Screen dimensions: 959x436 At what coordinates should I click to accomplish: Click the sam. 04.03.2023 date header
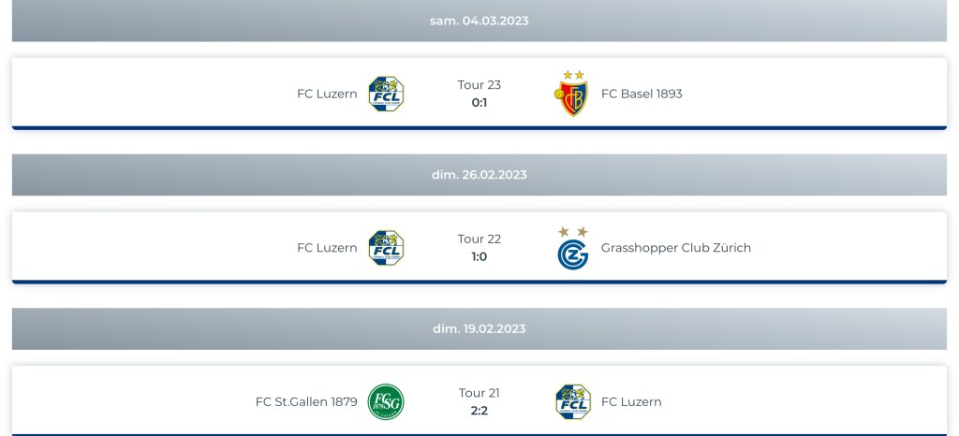[x=479, y=21]
